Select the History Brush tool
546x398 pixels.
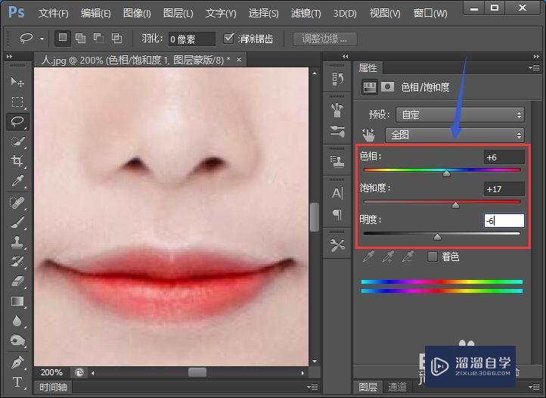(x=17, y=261)
